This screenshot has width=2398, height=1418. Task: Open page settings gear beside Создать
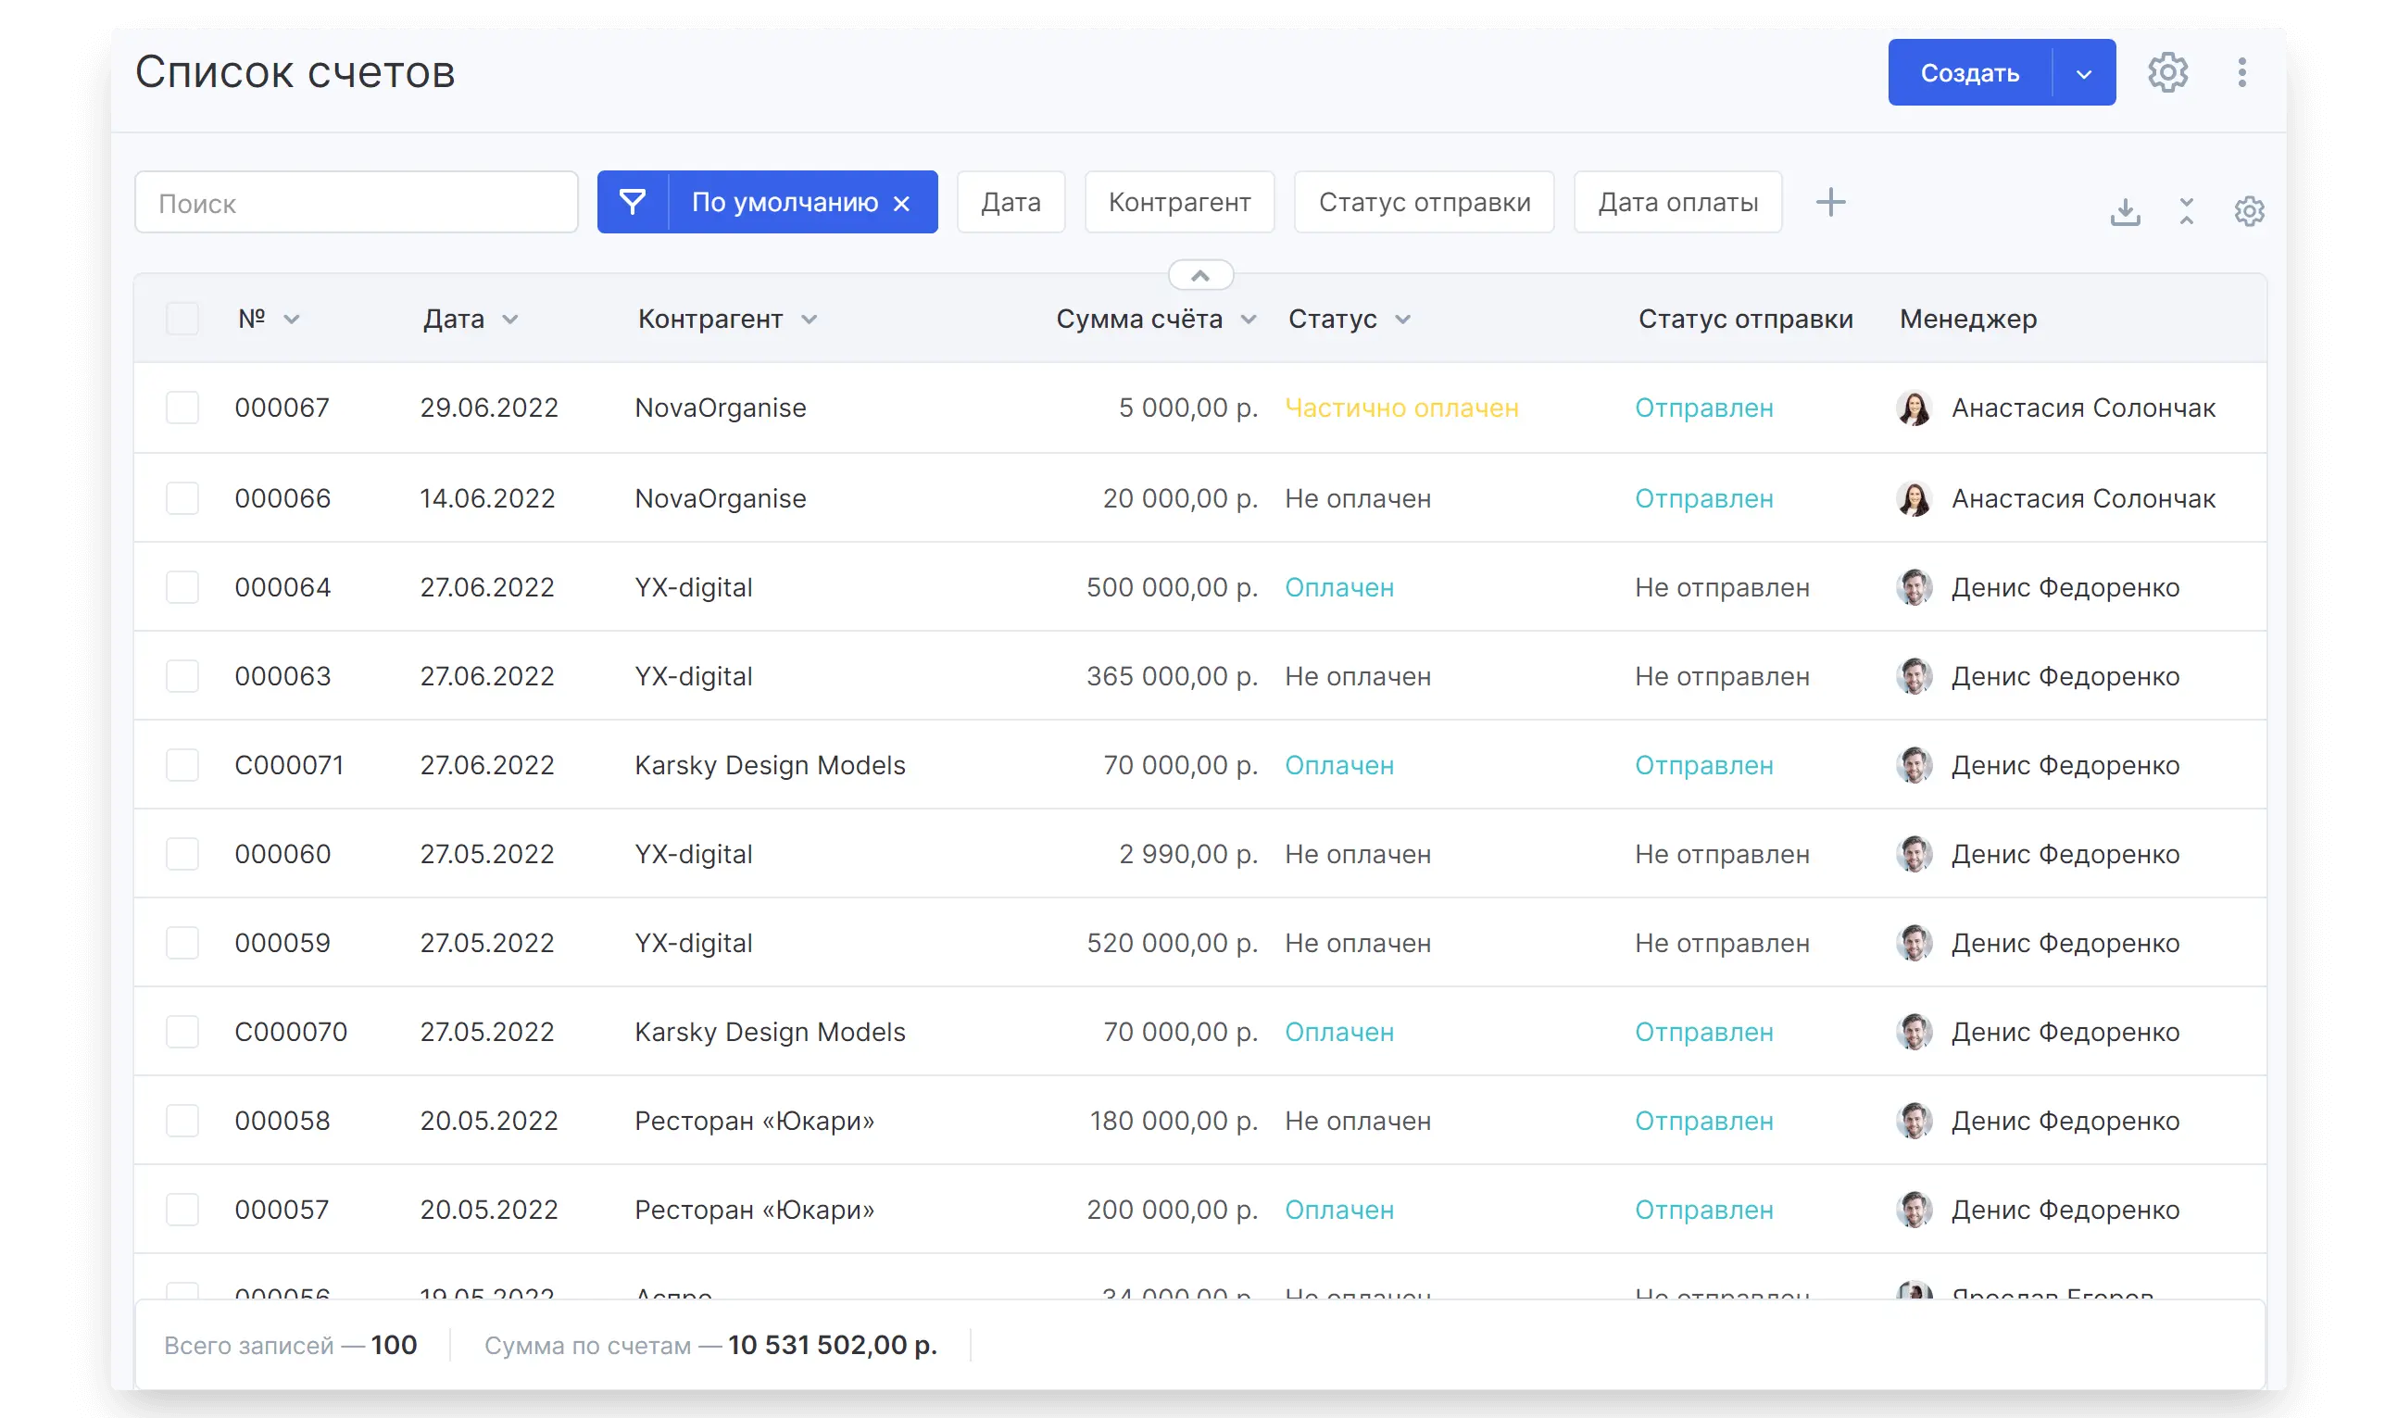(2167, 72)
